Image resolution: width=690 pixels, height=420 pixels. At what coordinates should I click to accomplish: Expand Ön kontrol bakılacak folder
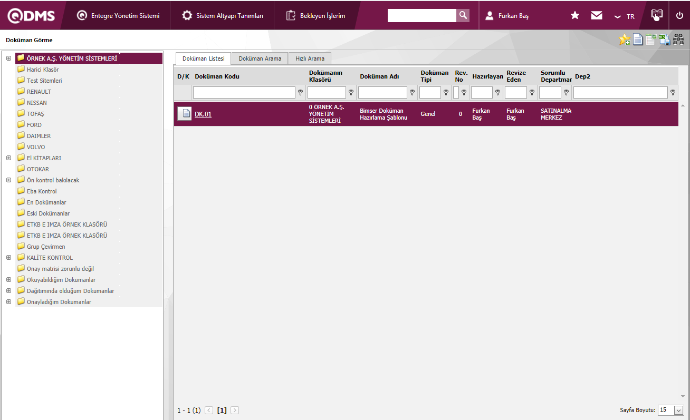tap(8, 180)
